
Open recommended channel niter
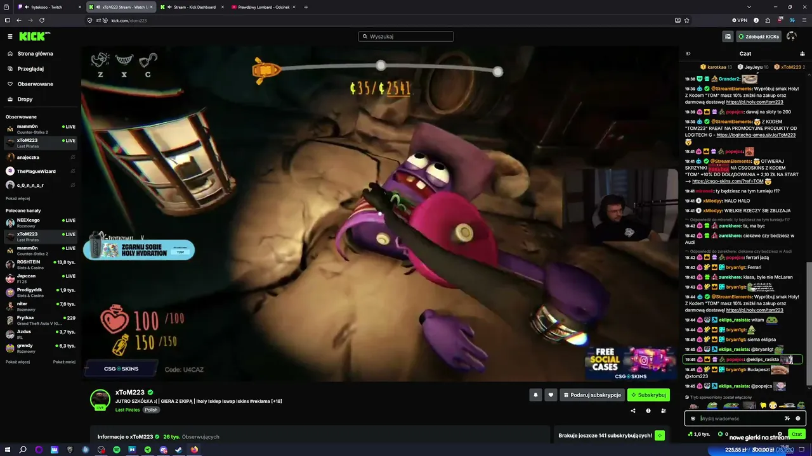[x=41, y=307]
